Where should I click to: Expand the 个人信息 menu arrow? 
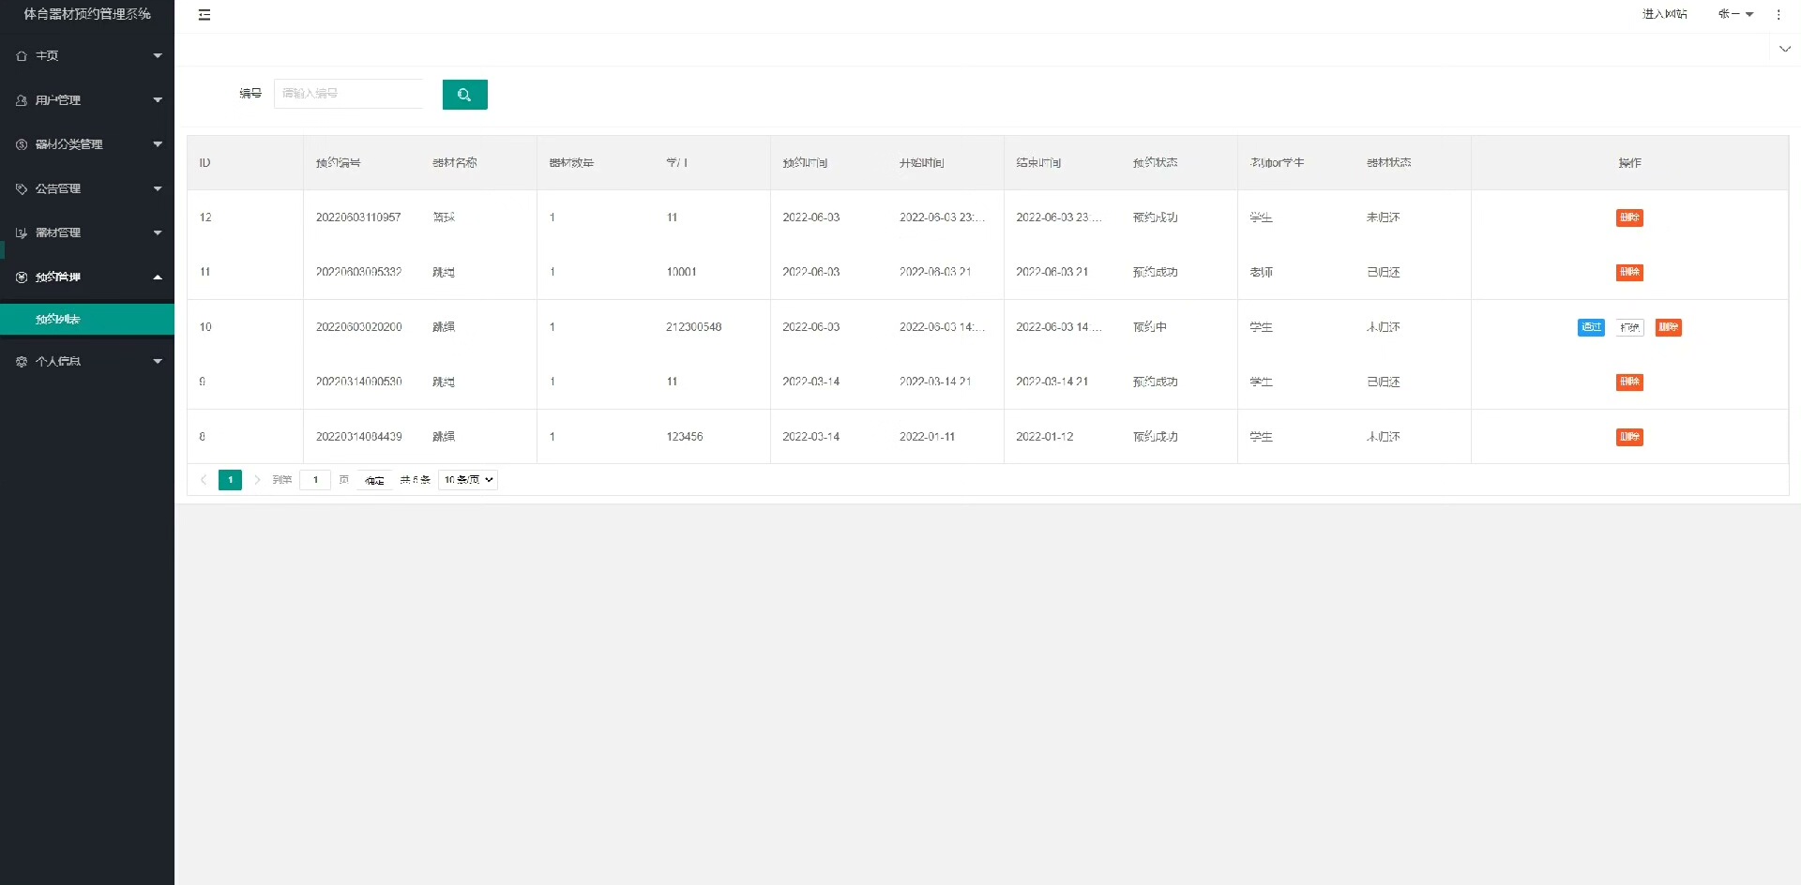pyautogui.click(x=158, y=362)
